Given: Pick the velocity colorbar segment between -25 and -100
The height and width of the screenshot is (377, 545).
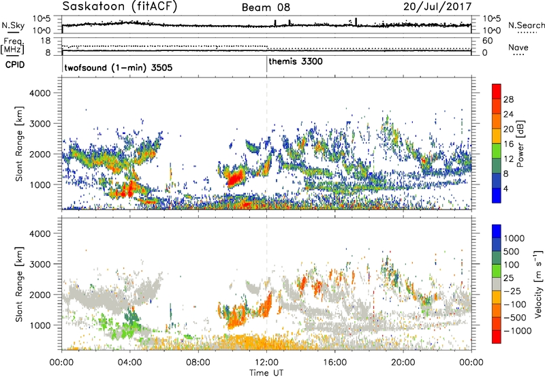Looking at the screenshot, I should click(497, 297).
